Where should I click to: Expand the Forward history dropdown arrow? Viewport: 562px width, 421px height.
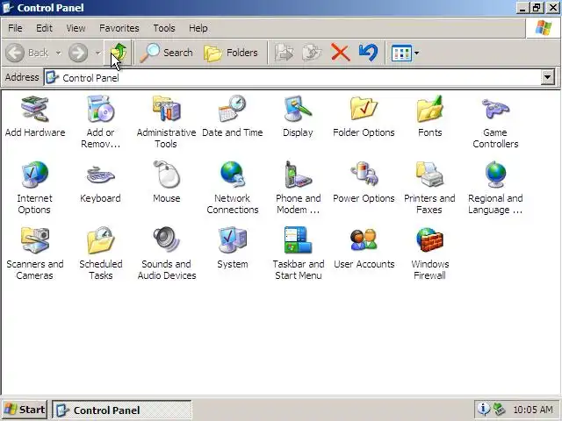point(97,53)
